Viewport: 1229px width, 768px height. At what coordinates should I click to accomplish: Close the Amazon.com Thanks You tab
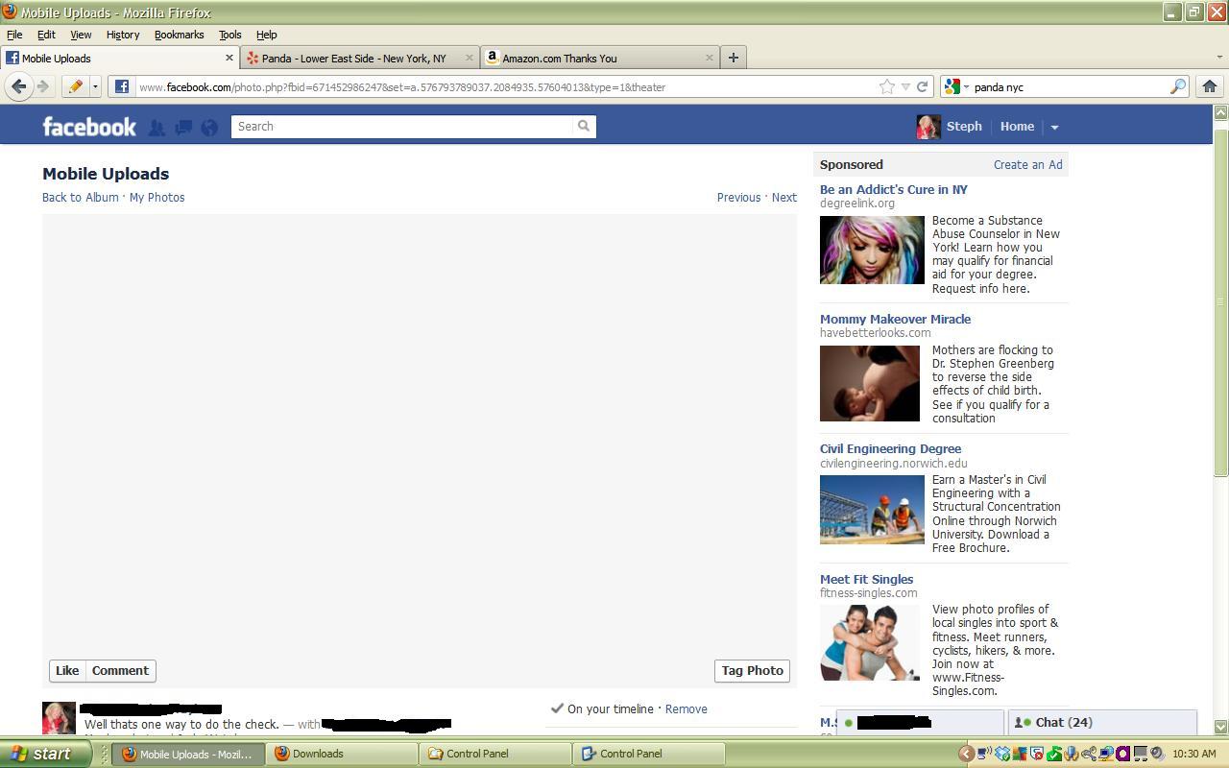click(710, 58)
